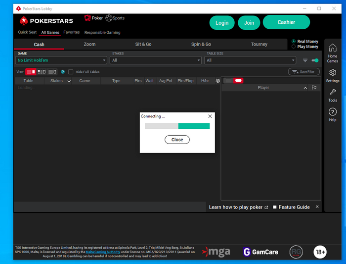Click the Login button
The image size is (346, 264).
[222, 23]
